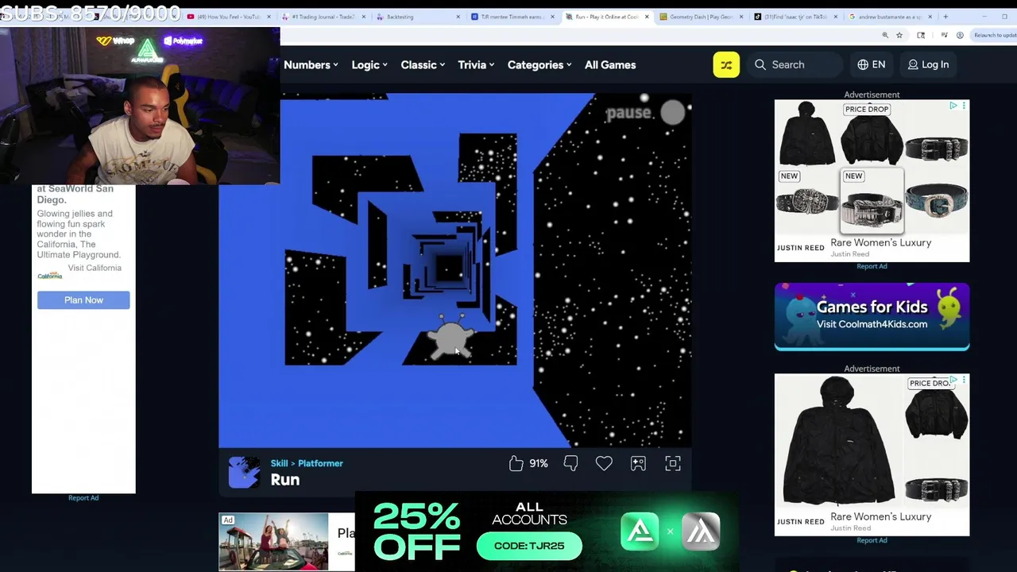This screenshot has height=572, width=1017.
Task: Click the Visit California ad text
Action: [x=95, y=268]
